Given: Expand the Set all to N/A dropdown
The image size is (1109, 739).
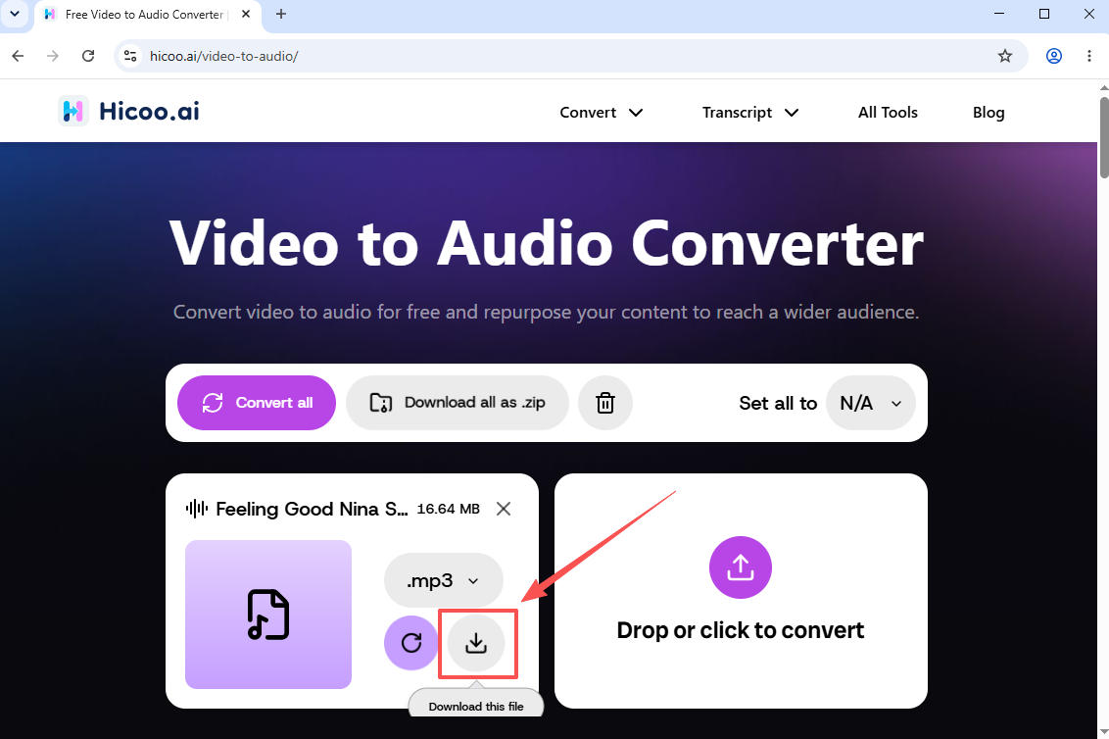Looking at the screenshot, I should point(871,403).
